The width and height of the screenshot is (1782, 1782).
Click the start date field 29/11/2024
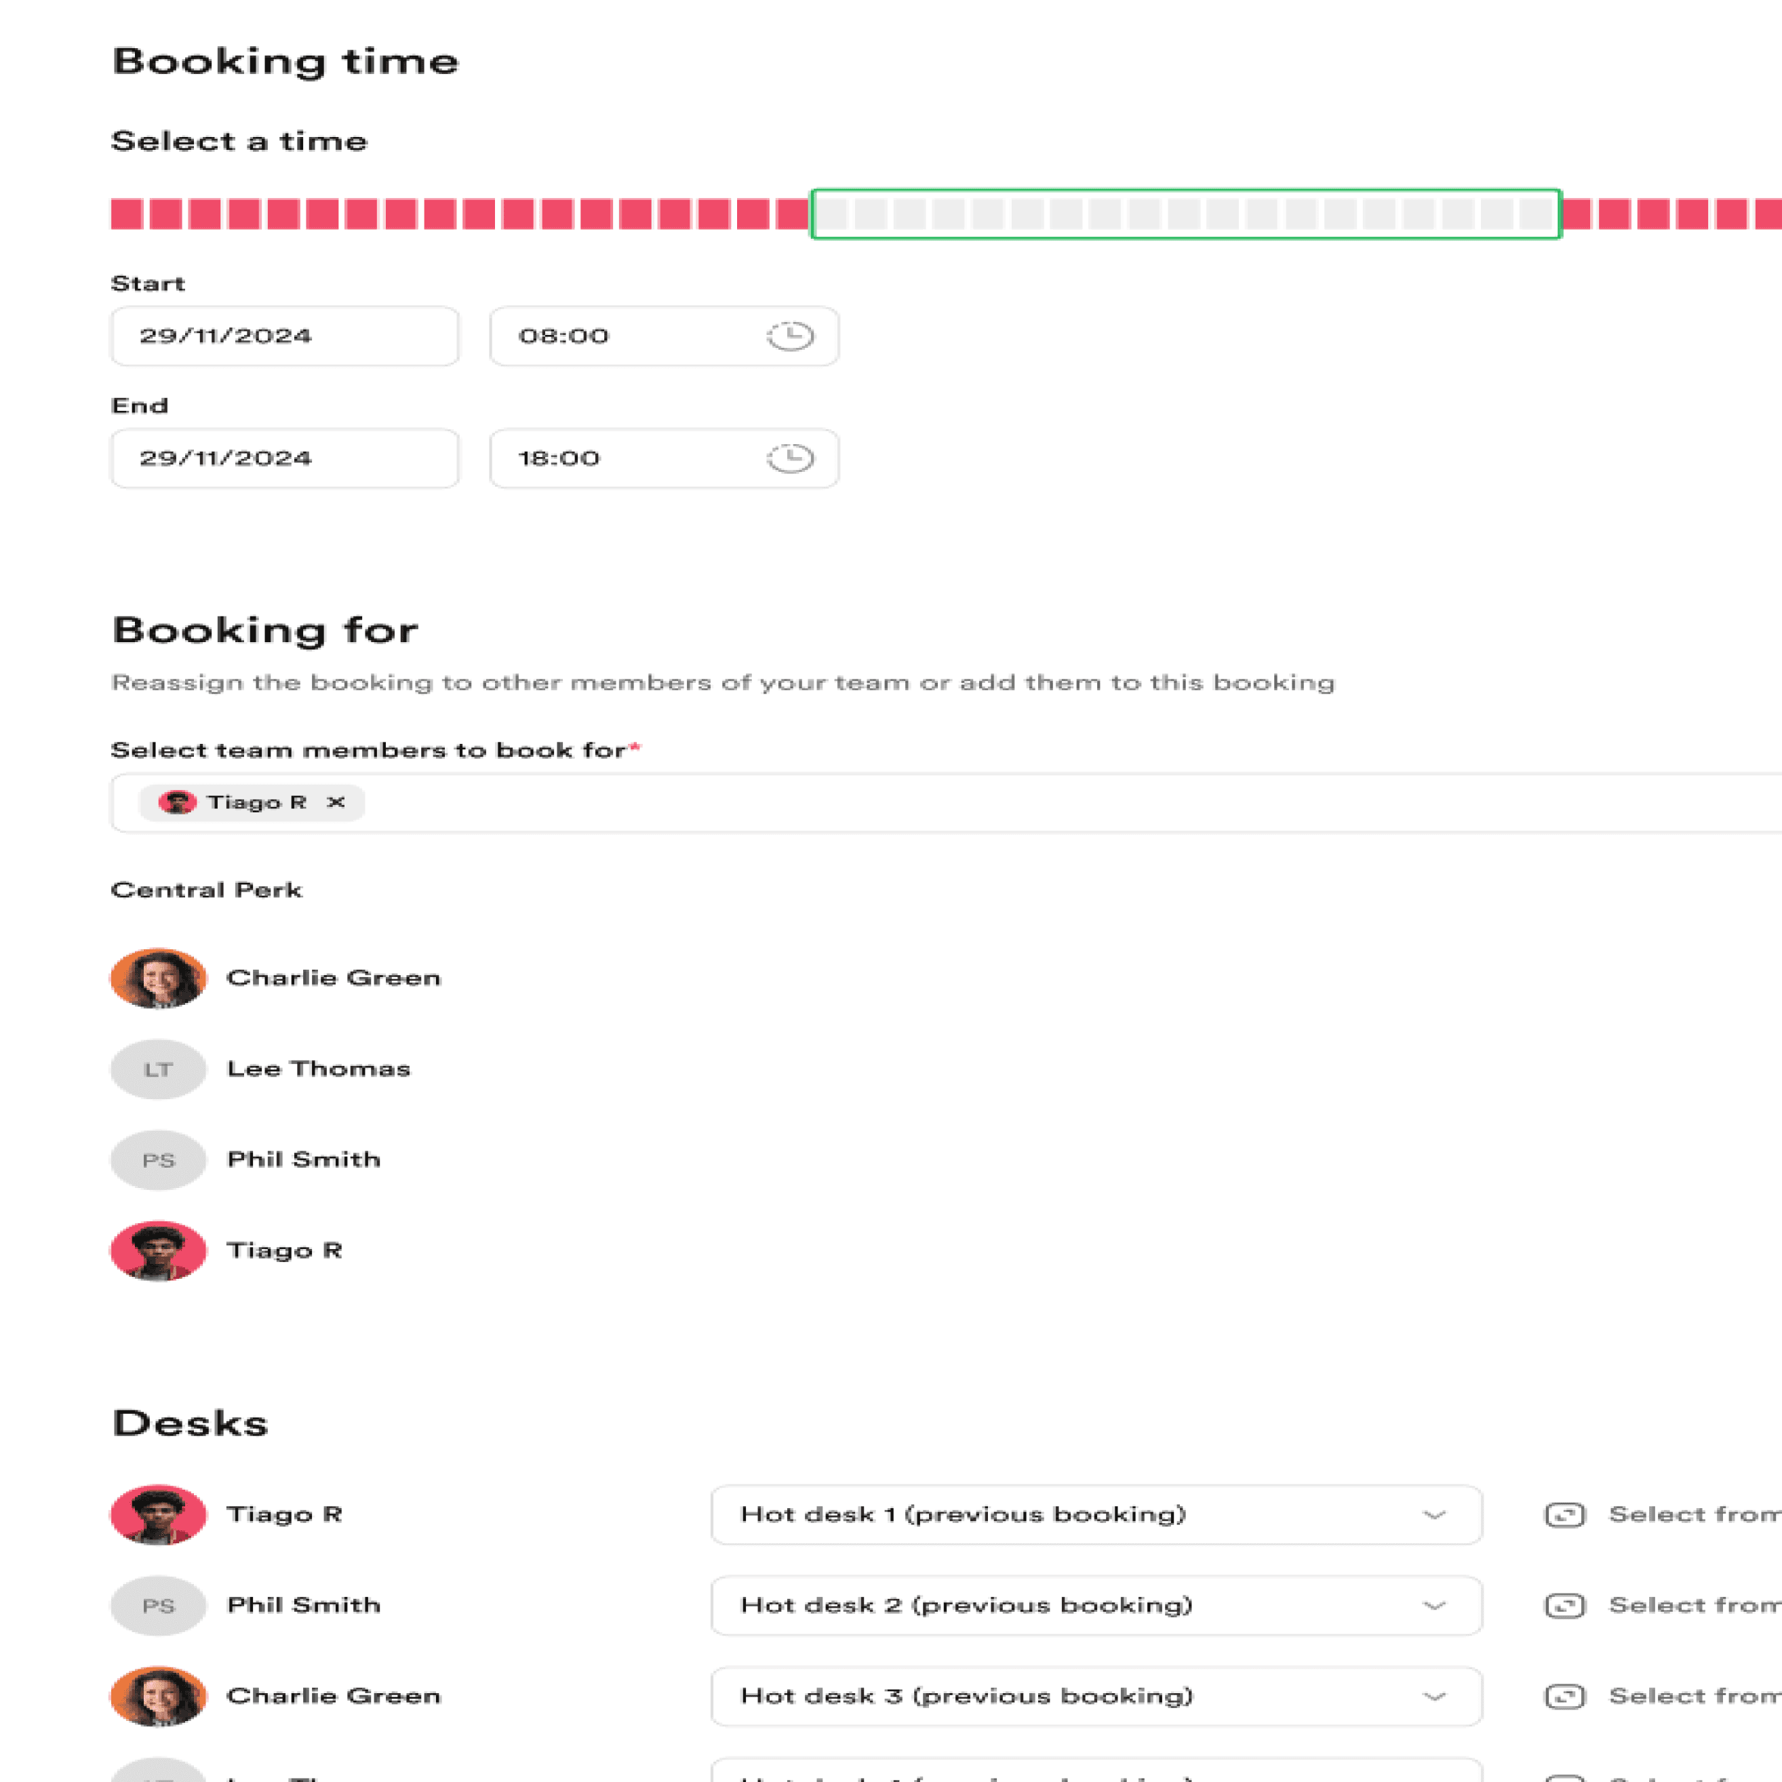coord(284,336)
